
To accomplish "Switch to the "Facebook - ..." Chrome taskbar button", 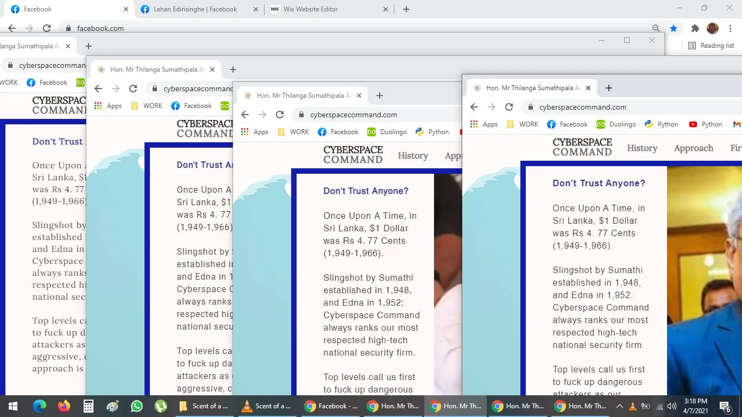I will (x=331, y=406).
